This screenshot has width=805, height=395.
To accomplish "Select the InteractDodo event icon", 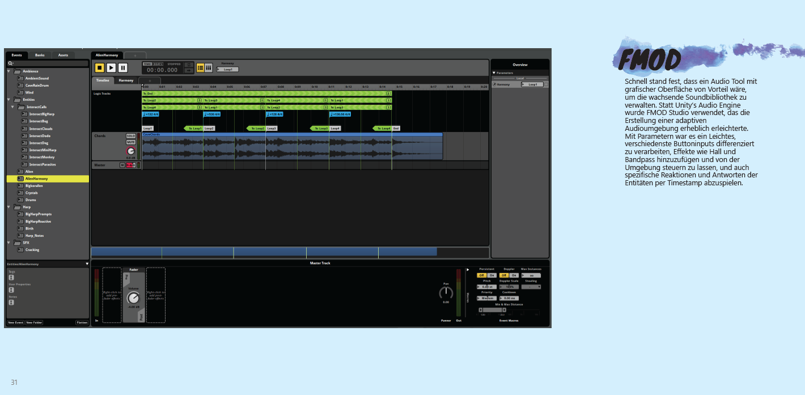I will tap(24, 135).
